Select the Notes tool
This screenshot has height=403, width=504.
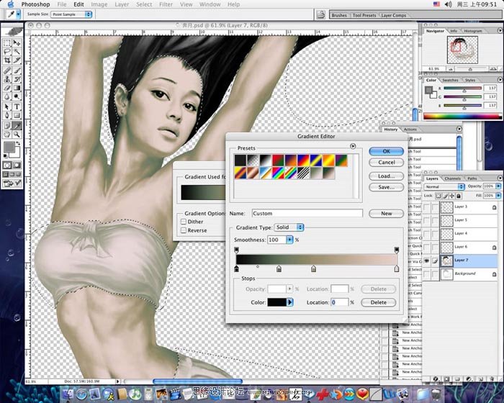7,126
